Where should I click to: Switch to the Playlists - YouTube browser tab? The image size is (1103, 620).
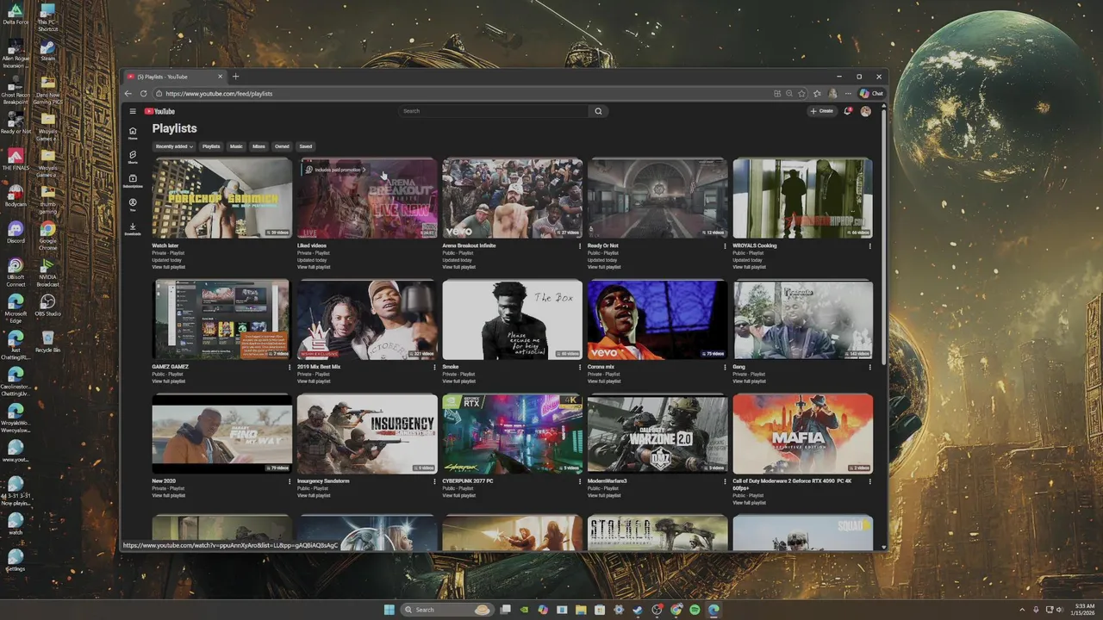point(175,77)
